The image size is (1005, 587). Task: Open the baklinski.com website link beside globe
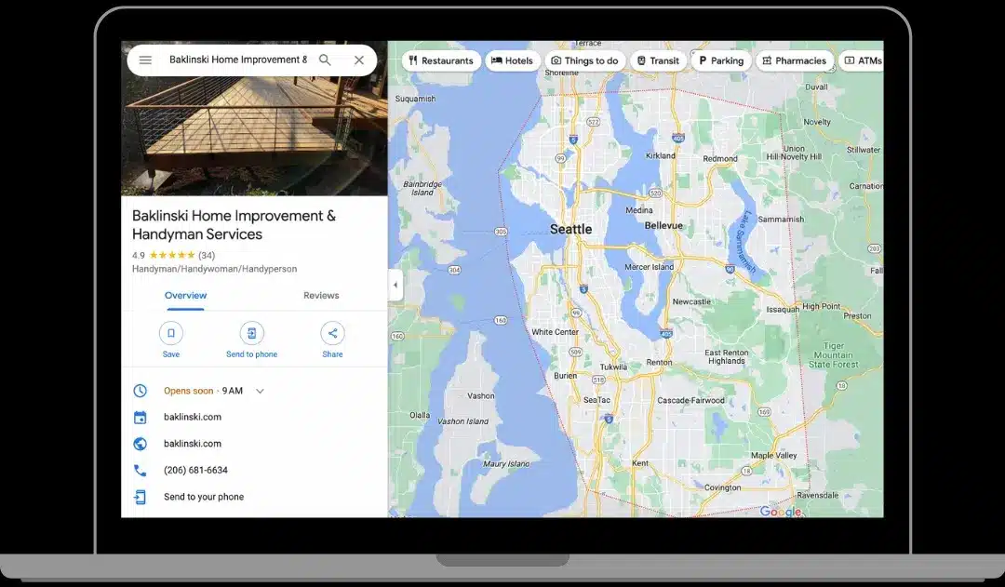193,444
